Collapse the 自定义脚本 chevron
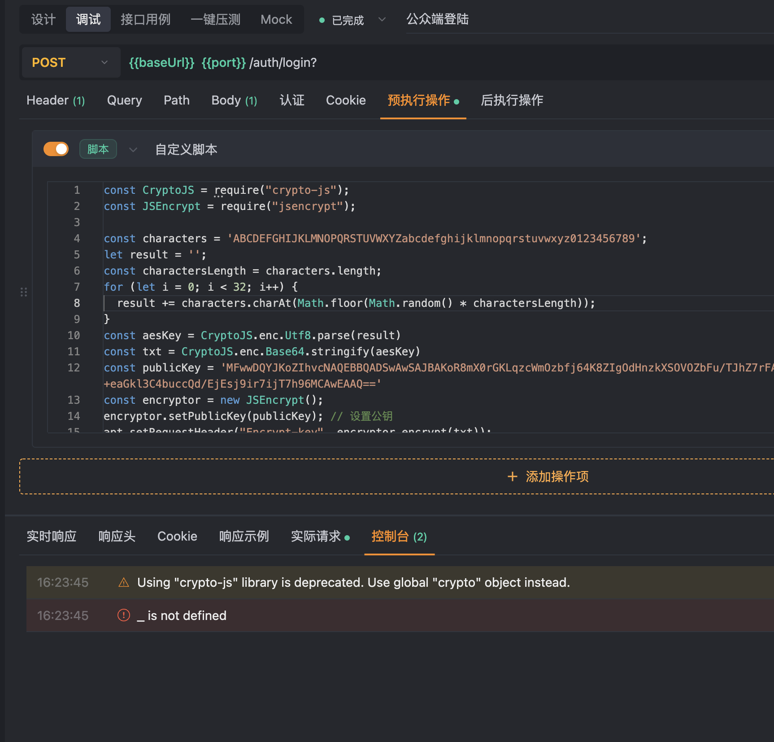This screenshot has height=742, width=774. [133, 149]
